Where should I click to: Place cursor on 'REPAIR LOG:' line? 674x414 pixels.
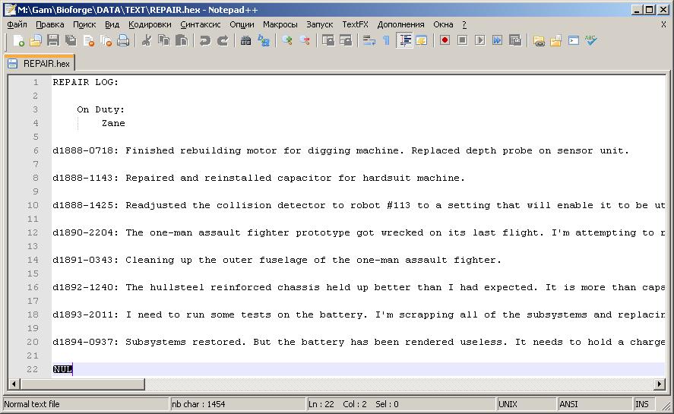pos(85,82)
